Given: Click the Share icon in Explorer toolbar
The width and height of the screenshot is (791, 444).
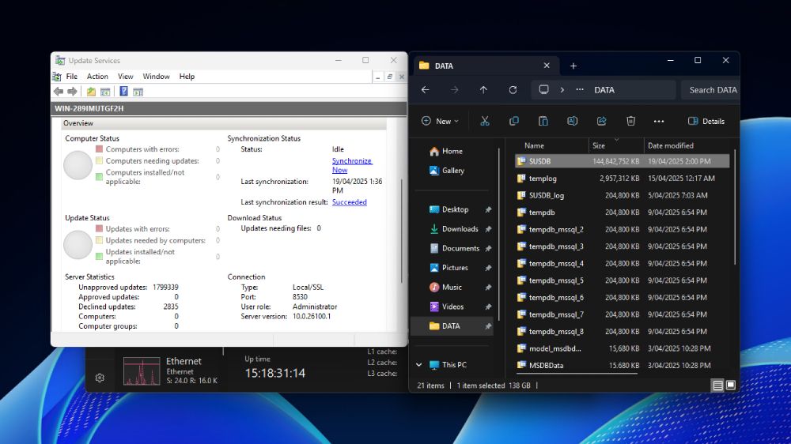Looking at the screenshot, I should tap(601, 121).
